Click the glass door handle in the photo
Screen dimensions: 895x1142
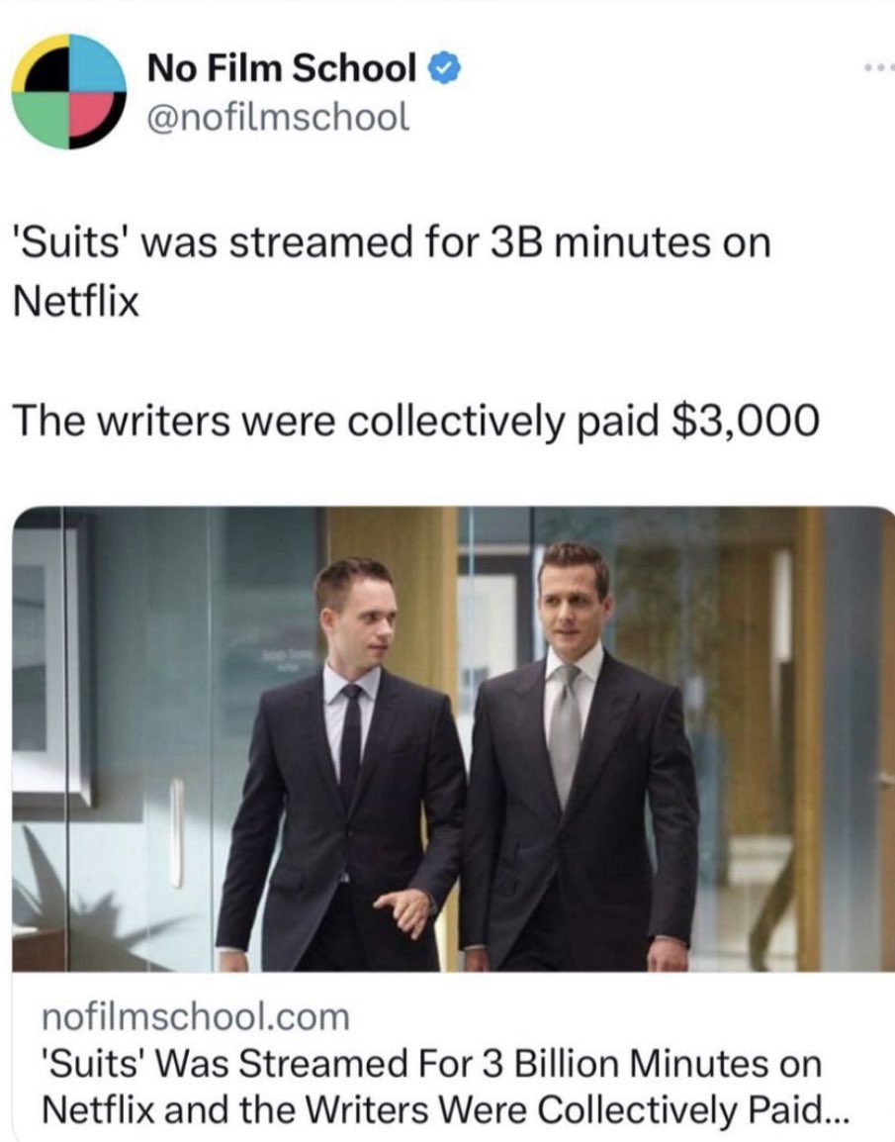click(177, 832)
